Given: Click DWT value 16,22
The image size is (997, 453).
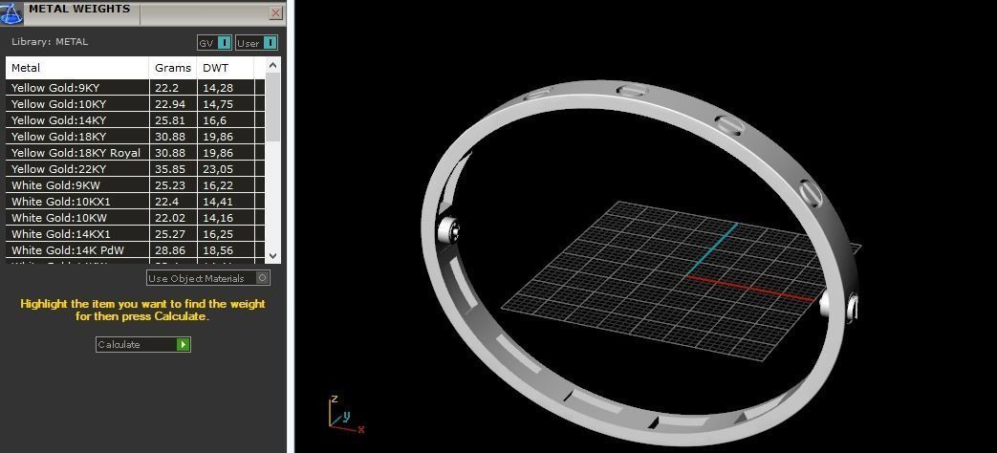Looking at the screenshot, I should click(218, 185).
